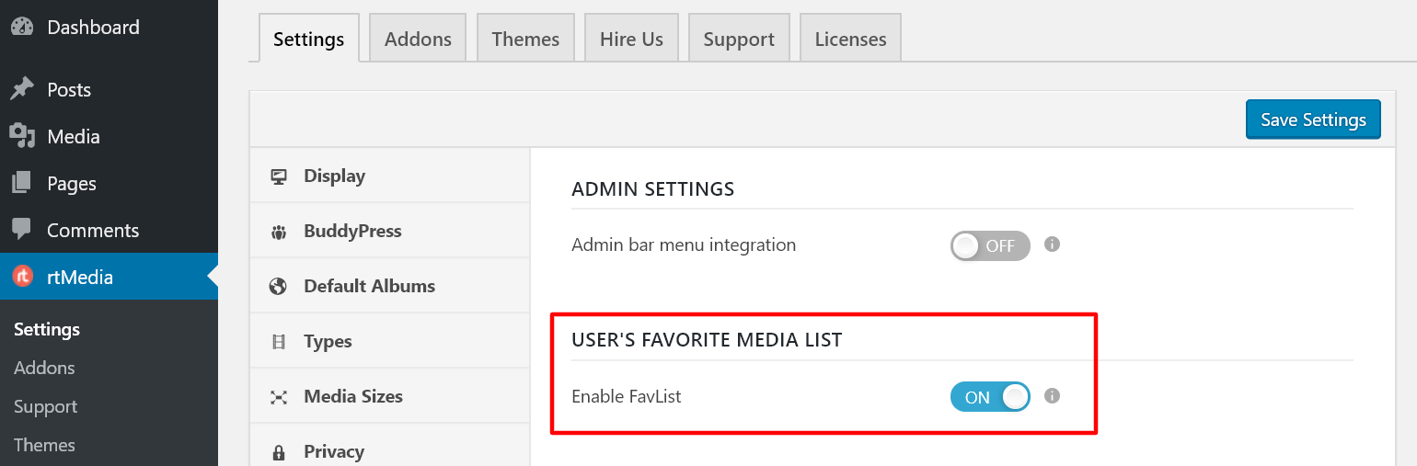Open the Support tab
The height and width of the screenshot is (466, 1417).
(x=739, y=39)
